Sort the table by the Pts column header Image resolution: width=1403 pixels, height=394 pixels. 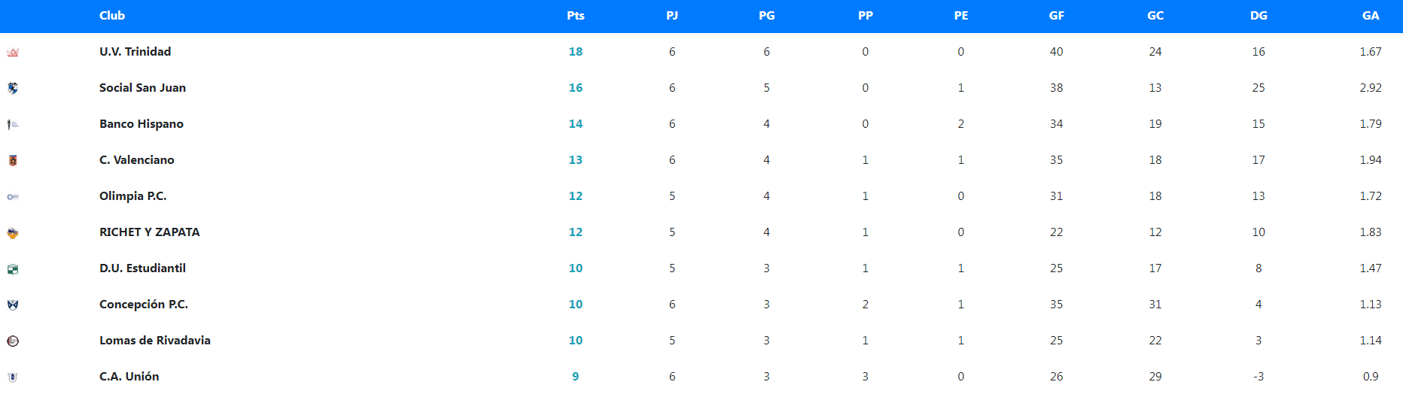coord(576,16)
